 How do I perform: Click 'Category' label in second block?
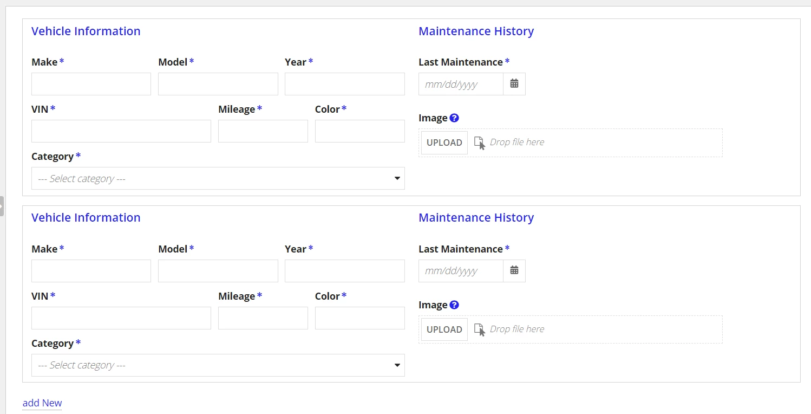(x=53, y=344)
